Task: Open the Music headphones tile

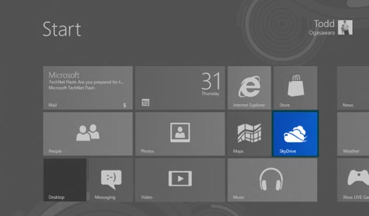Action: pos(272,180)
